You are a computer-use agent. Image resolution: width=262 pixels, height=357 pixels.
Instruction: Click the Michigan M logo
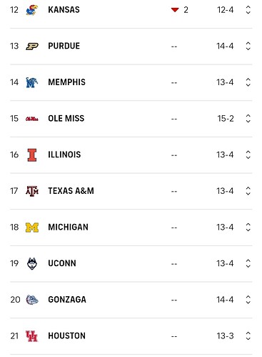32,228
